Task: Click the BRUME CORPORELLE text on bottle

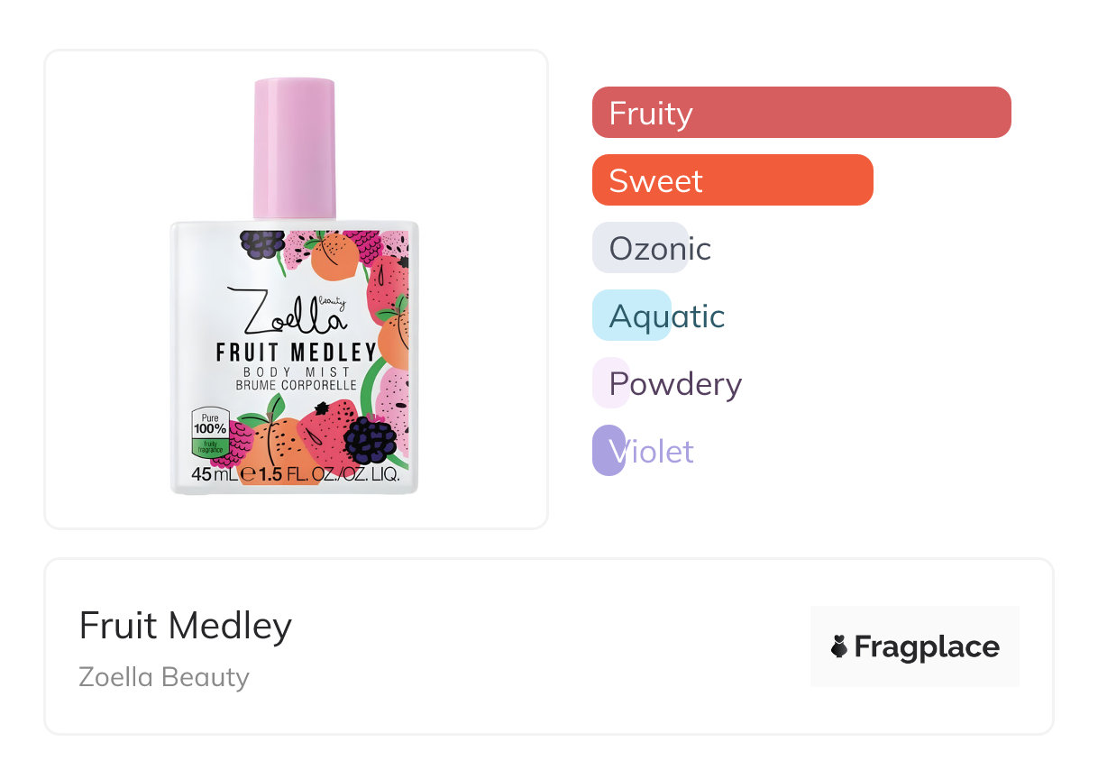Action: [x=296, y=386]
